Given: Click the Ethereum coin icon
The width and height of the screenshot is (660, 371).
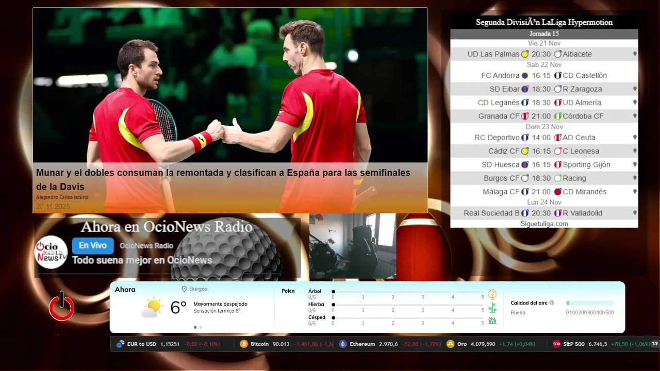Looking at the screenshot, I should 343,344.
